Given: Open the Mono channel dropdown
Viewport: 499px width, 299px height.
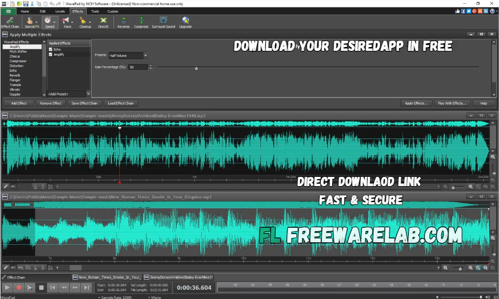Looking at the screenshot, I should click(x=155, y=297).
